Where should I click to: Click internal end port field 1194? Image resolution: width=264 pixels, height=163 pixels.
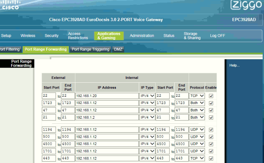point(181,129)
